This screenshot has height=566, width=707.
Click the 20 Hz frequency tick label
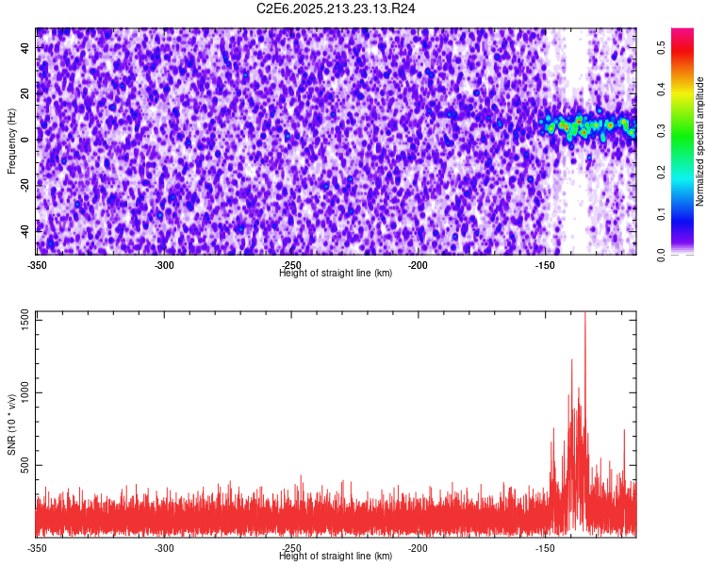25,93
